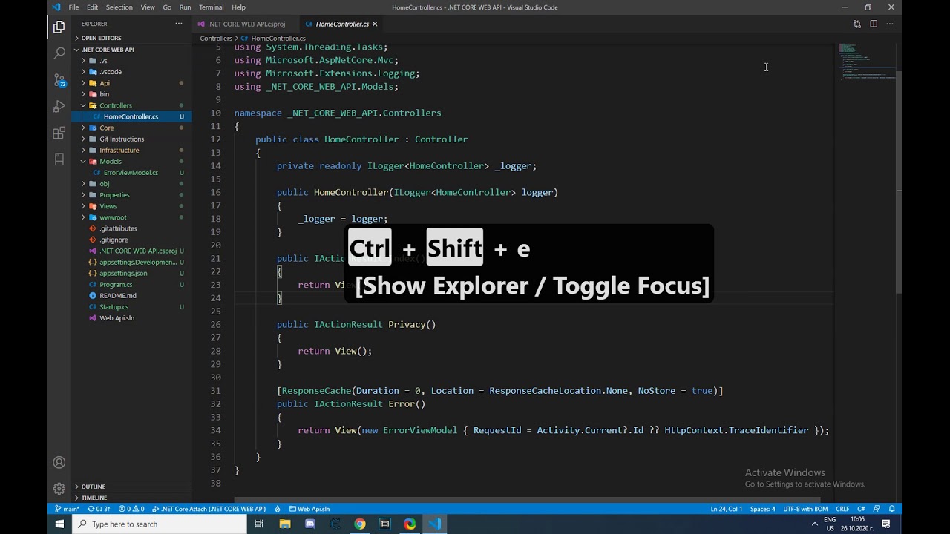Image resolution: width=950 pixels, height=534 pixels.
Task: Close the HomeController.cs tab
Action: 375,24
